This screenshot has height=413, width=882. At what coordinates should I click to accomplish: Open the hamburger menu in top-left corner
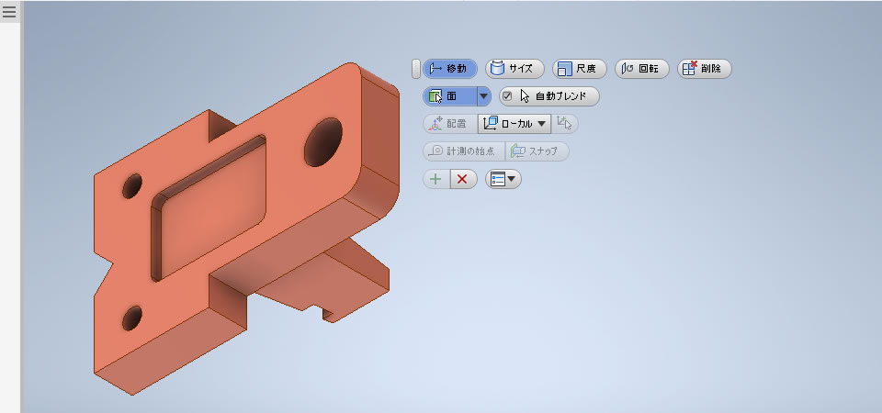click(9, 11)
